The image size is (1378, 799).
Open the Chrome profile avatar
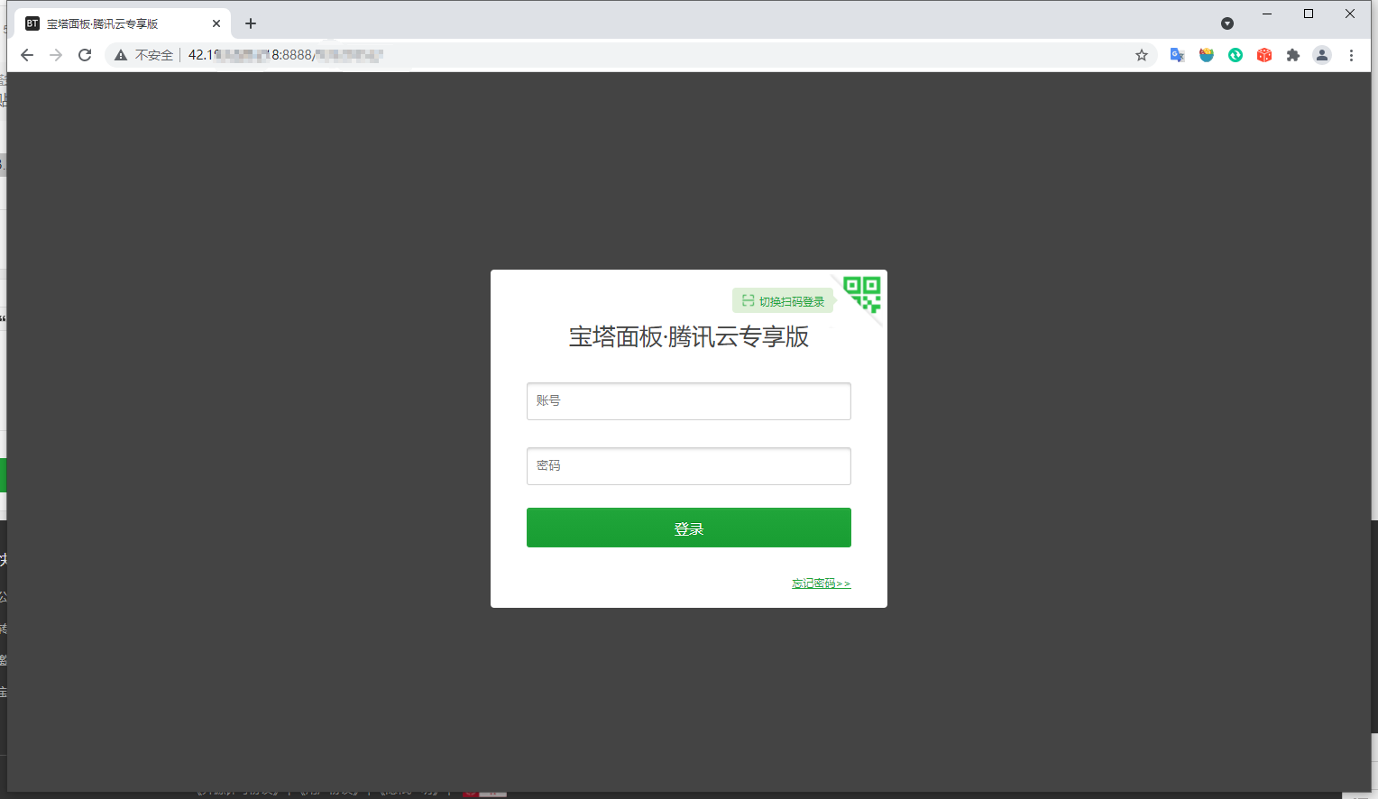pyautogui.click(x=1322, y=55)
